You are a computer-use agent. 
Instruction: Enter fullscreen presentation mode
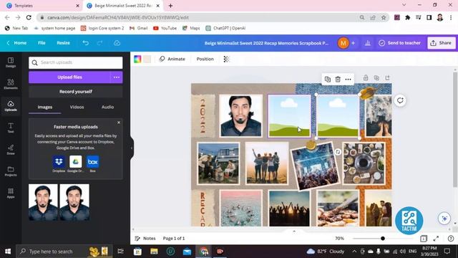pyautogui.click(x=436, y=239)
